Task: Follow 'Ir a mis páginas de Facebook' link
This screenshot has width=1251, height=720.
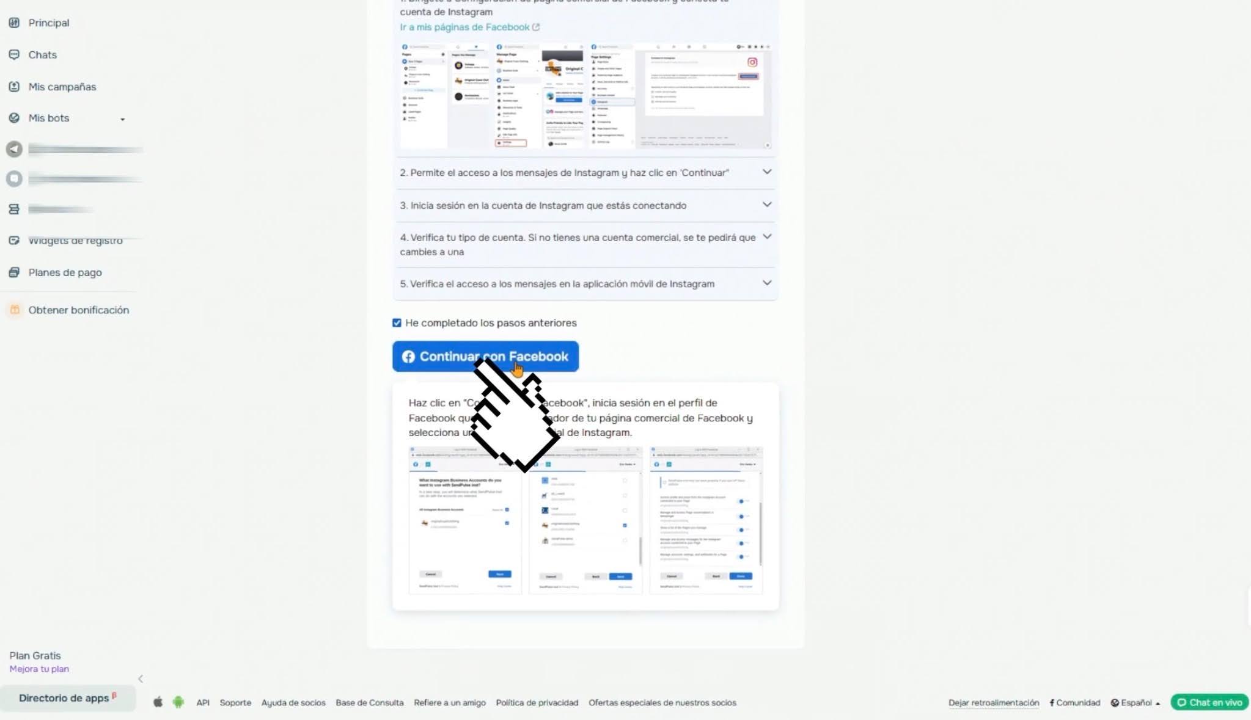Action: pos(464,27)
